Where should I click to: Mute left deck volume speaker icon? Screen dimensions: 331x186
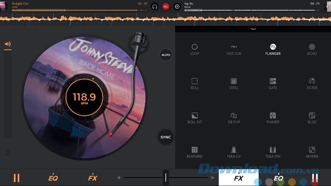(x=8, y=44)
